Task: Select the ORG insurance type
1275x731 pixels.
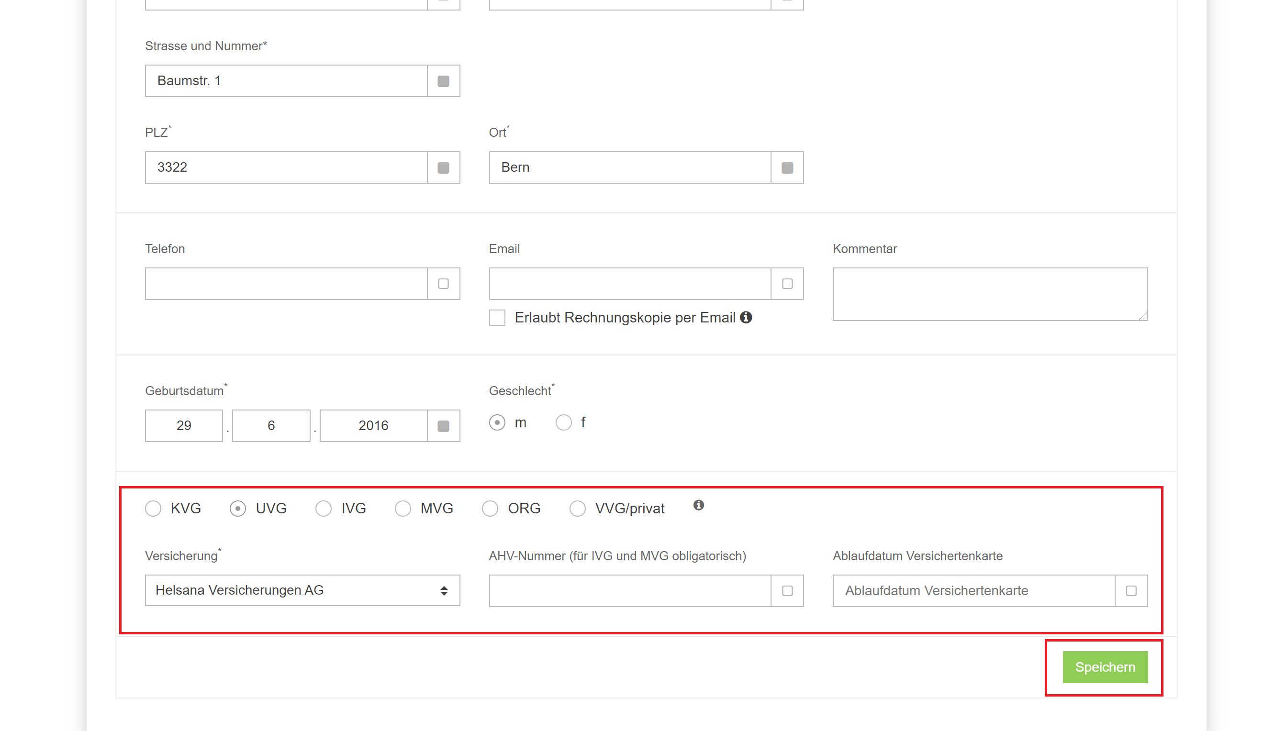Action: tap(490, 508)
